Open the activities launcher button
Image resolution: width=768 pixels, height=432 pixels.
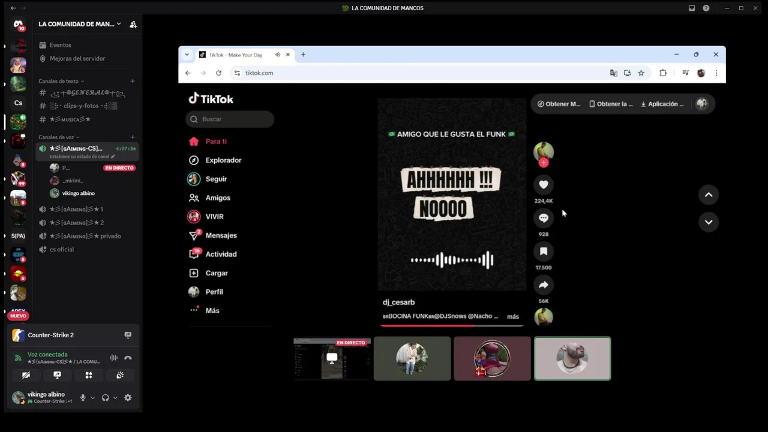pos(88,375)
